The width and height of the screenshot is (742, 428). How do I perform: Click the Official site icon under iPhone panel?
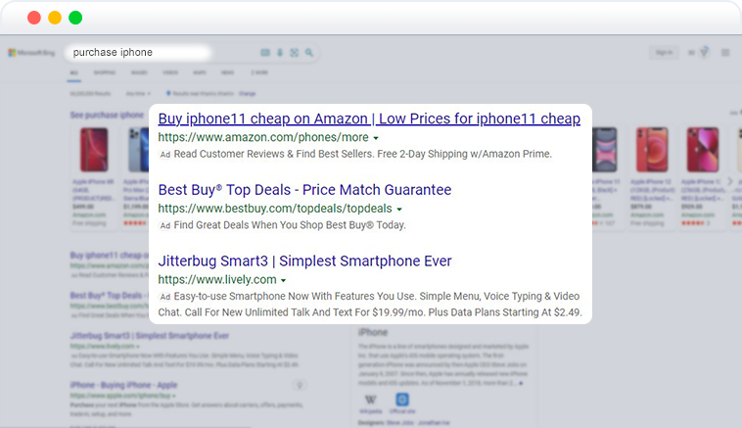pos(402,400)
